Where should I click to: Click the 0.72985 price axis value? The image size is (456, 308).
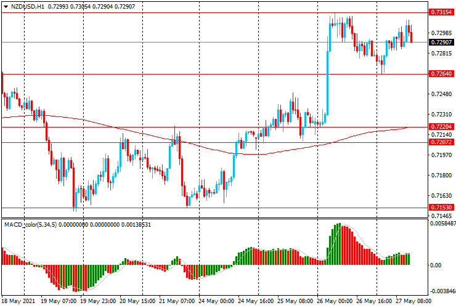click(442, 33)
